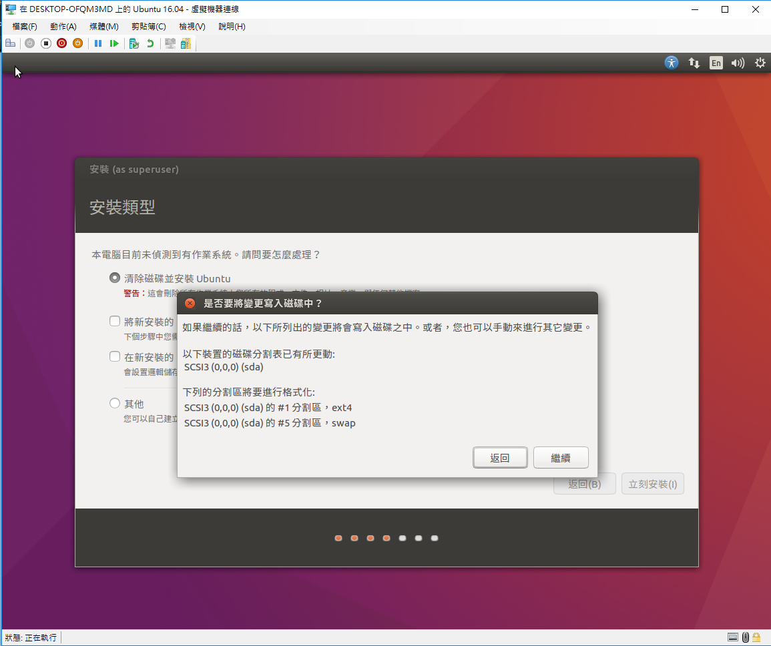Create a checkpoint of the VM

coord(134,43)
